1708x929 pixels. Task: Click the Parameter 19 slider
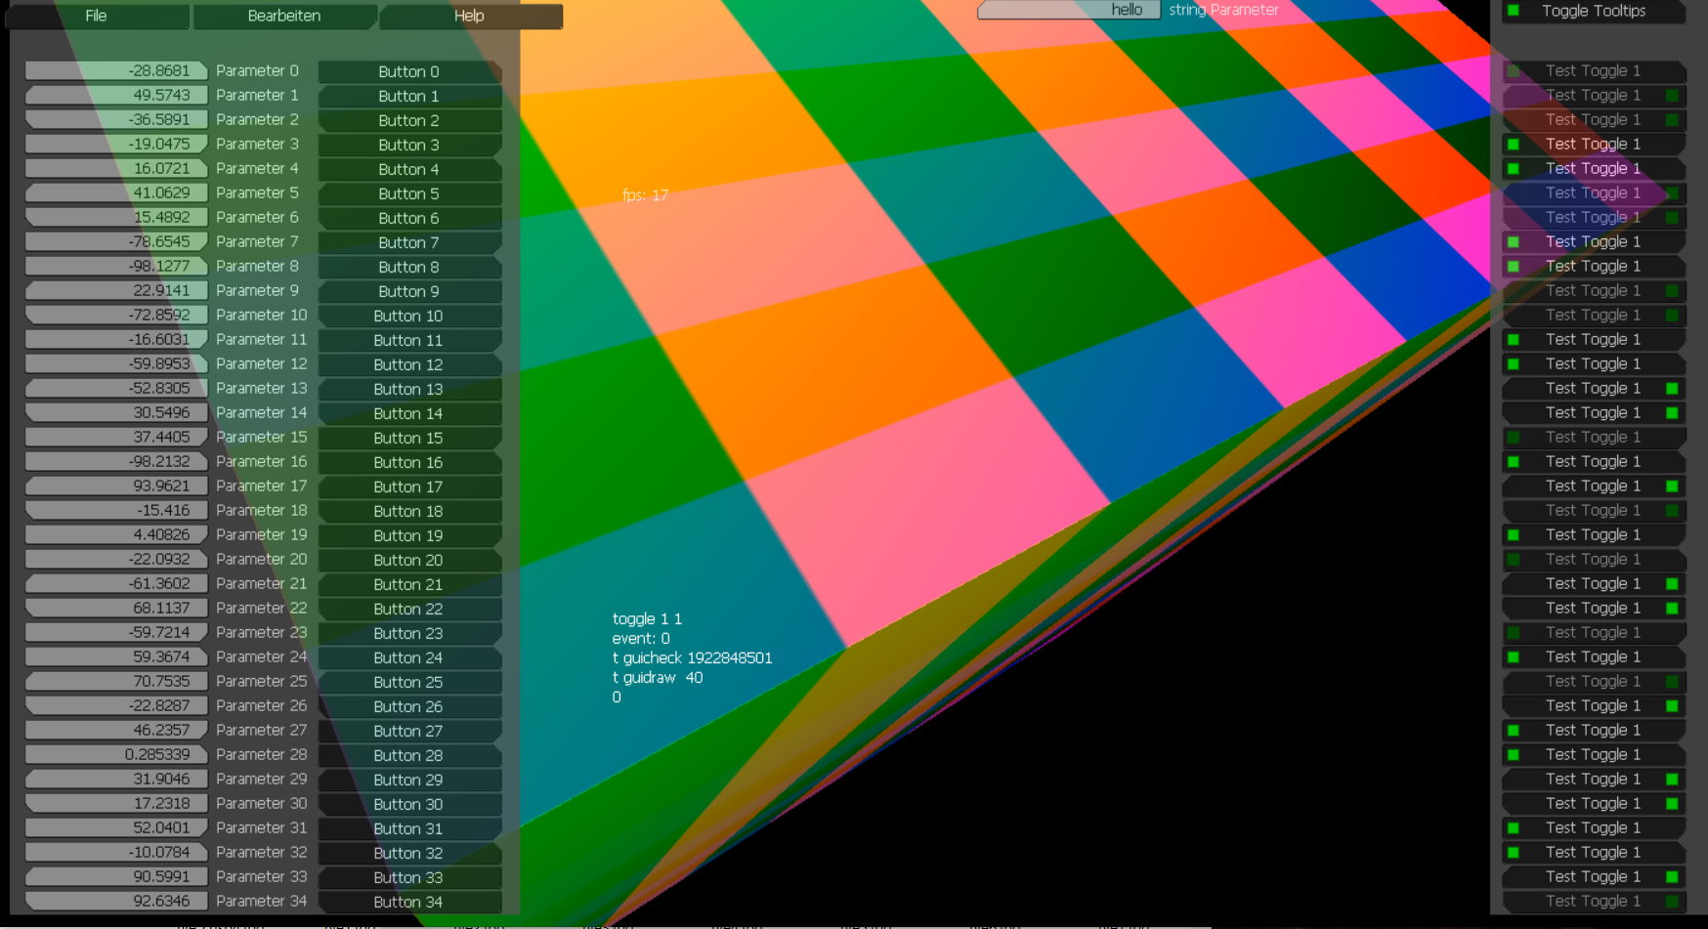tap(115, 534)
